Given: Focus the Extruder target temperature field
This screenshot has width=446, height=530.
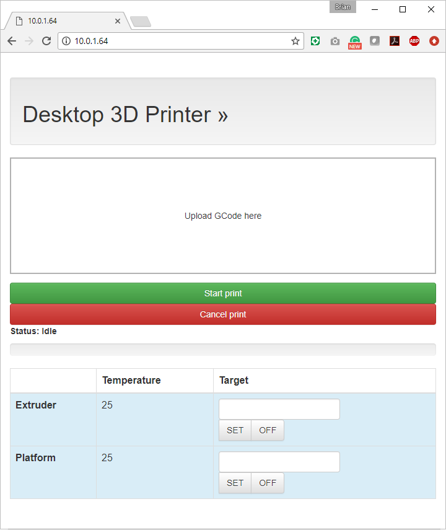Looking at the screenshot, I should (279, 409).
